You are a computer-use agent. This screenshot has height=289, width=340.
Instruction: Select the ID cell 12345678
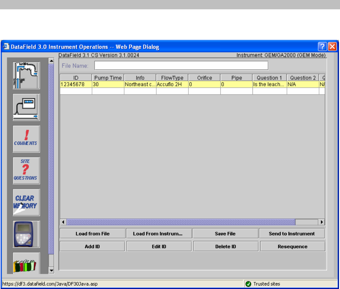(76, 84)
